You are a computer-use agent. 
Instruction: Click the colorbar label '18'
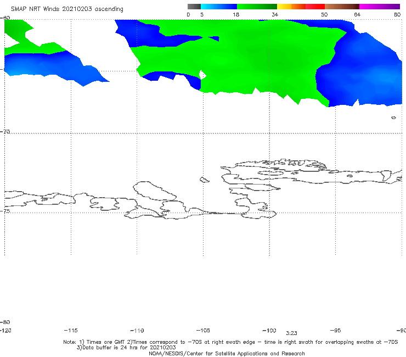[x=236, y=14]
